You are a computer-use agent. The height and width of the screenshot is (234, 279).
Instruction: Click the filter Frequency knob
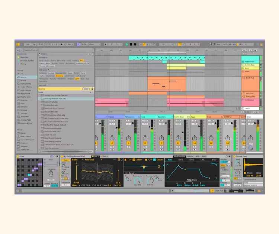(137, 181)
